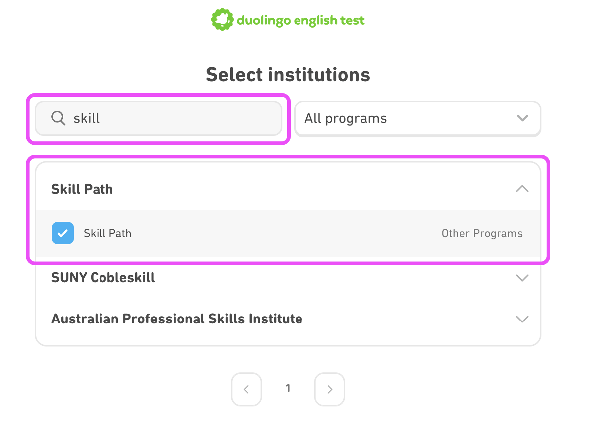Click the magnifying glass search icon
This screenshot has height=428, width=599.
point(58,118)
